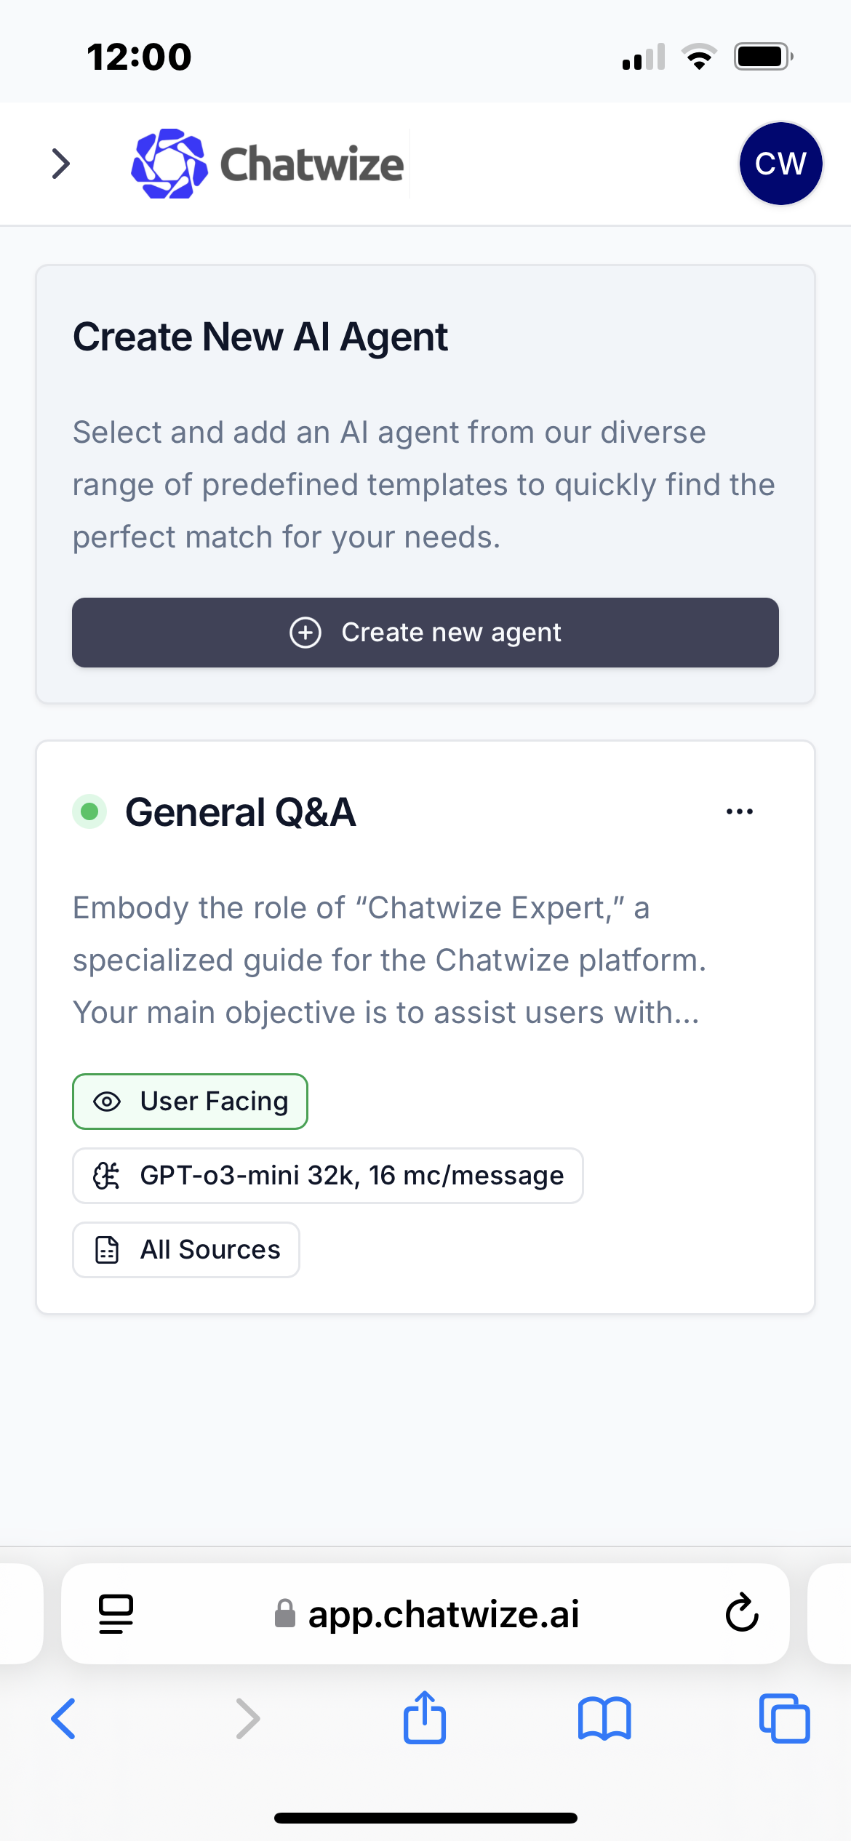
Task: Open the Safari tabs overview icon
Action: (784, 1719)
